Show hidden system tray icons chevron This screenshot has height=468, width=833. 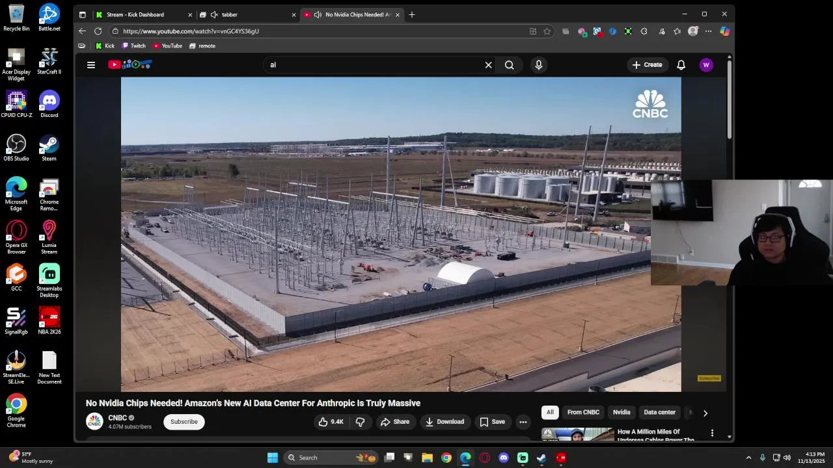(x=748, y=458)
